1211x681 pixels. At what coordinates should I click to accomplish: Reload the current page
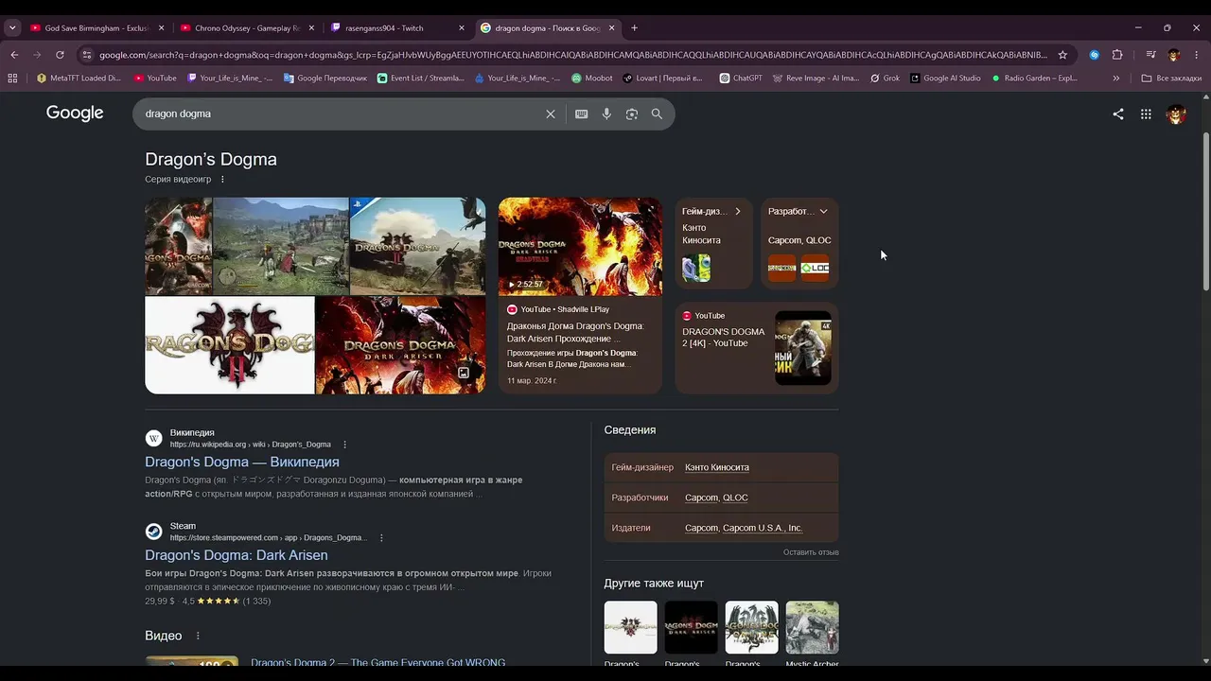(60, 55)
